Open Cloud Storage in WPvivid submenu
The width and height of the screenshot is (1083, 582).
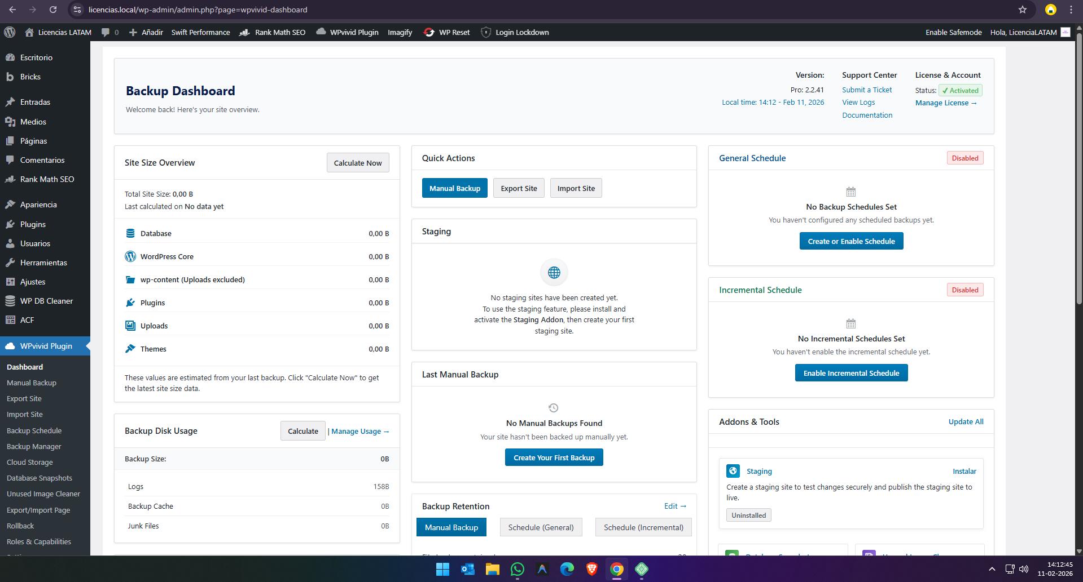[30, 462]
